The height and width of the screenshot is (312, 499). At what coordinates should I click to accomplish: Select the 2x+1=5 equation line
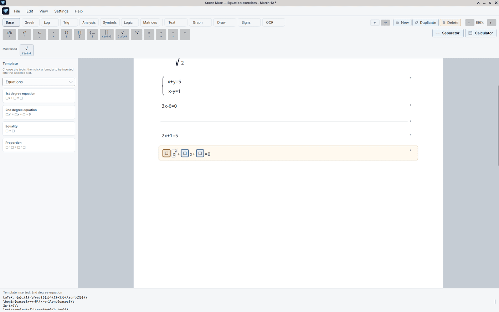coord(170,136)
